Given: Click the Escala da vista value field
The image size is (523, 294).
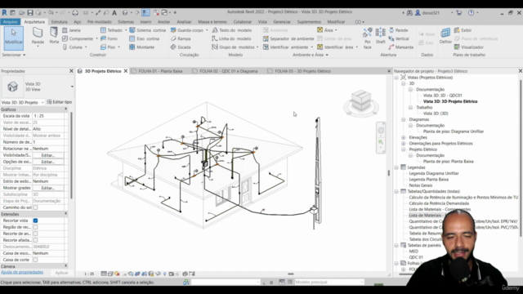Looking at the screenshot, I should pyautogui.click(x=48, y=116).
